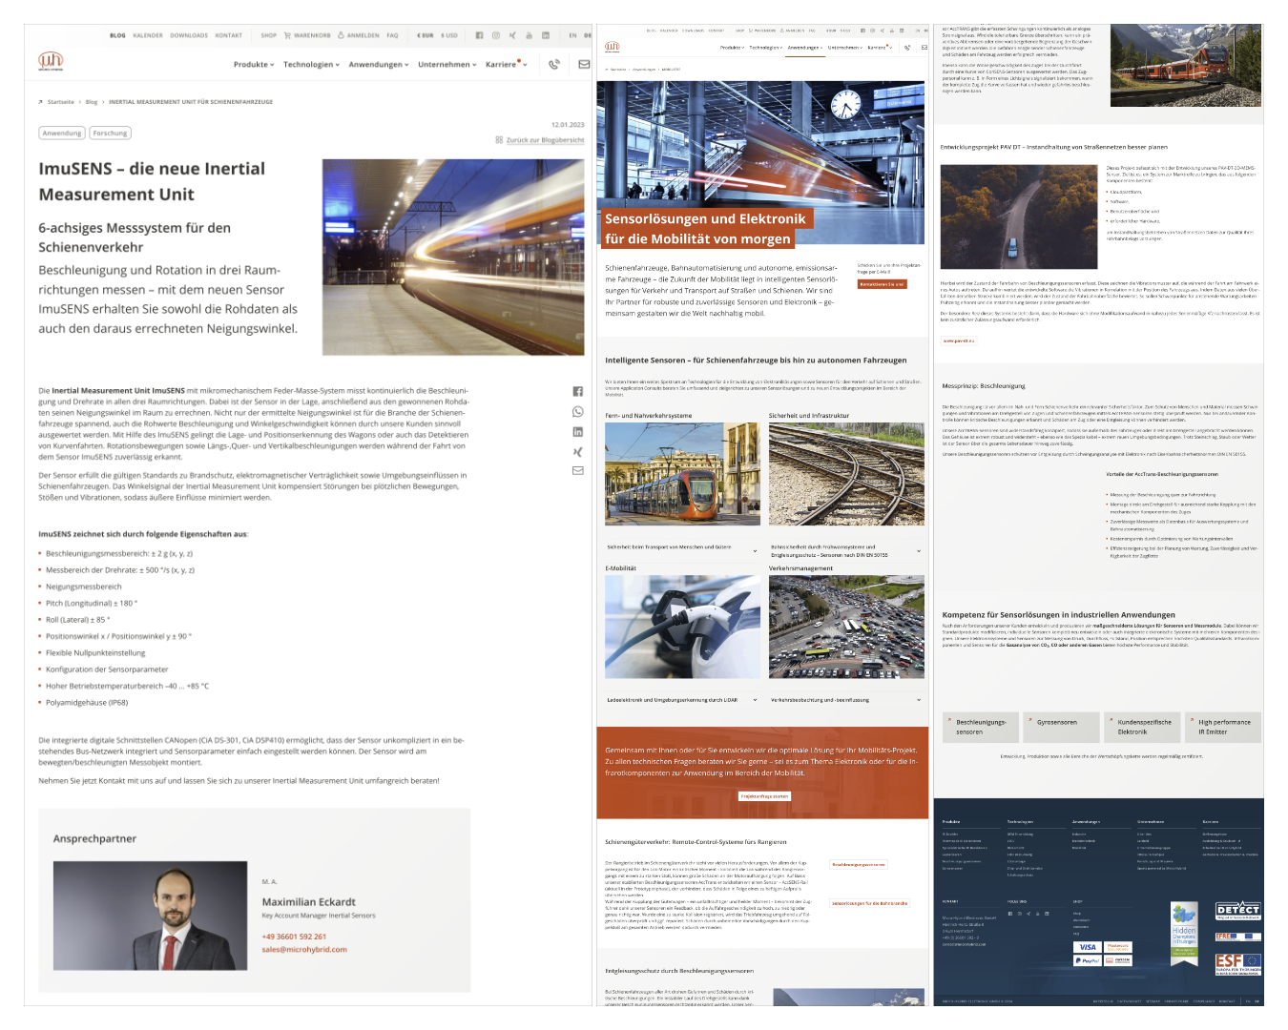Screen dimensions: 1288x1030
Task: Click Zurück zur Blogübersicht link
Action: 544,140
